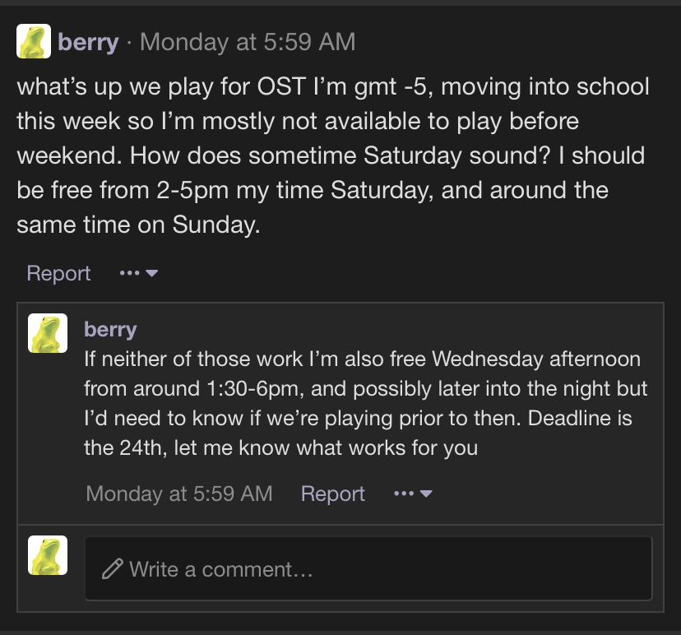Click your frog avatar next to the comment box

[48, 555]
